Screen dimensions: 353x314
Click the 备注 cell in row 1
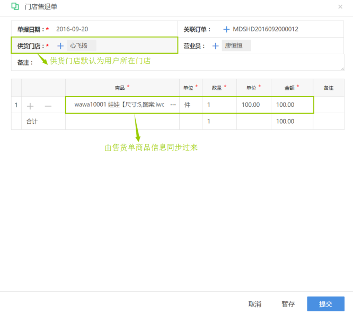[329, 105]
